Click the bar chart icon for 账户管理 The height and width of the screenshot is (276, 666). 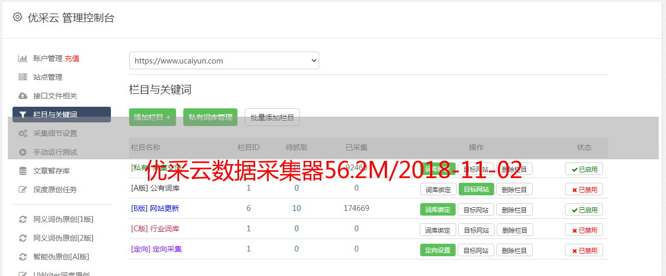(x=22, y=58)
